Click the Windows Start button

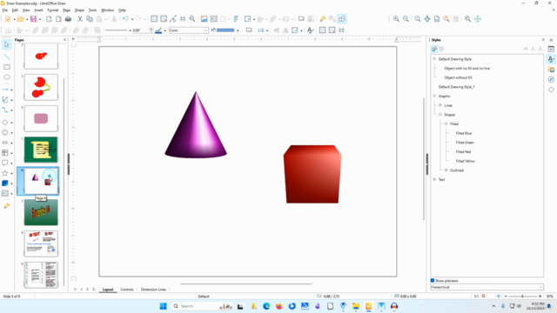(163, 306)
